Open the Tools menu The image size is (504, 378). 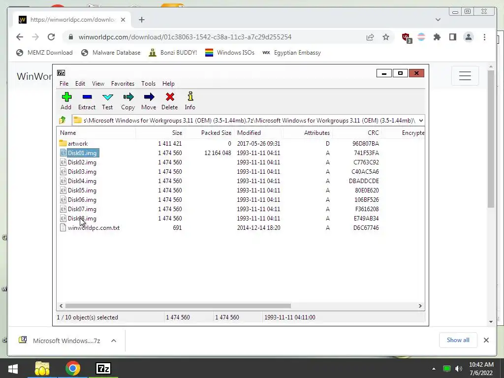click(148, 84)
